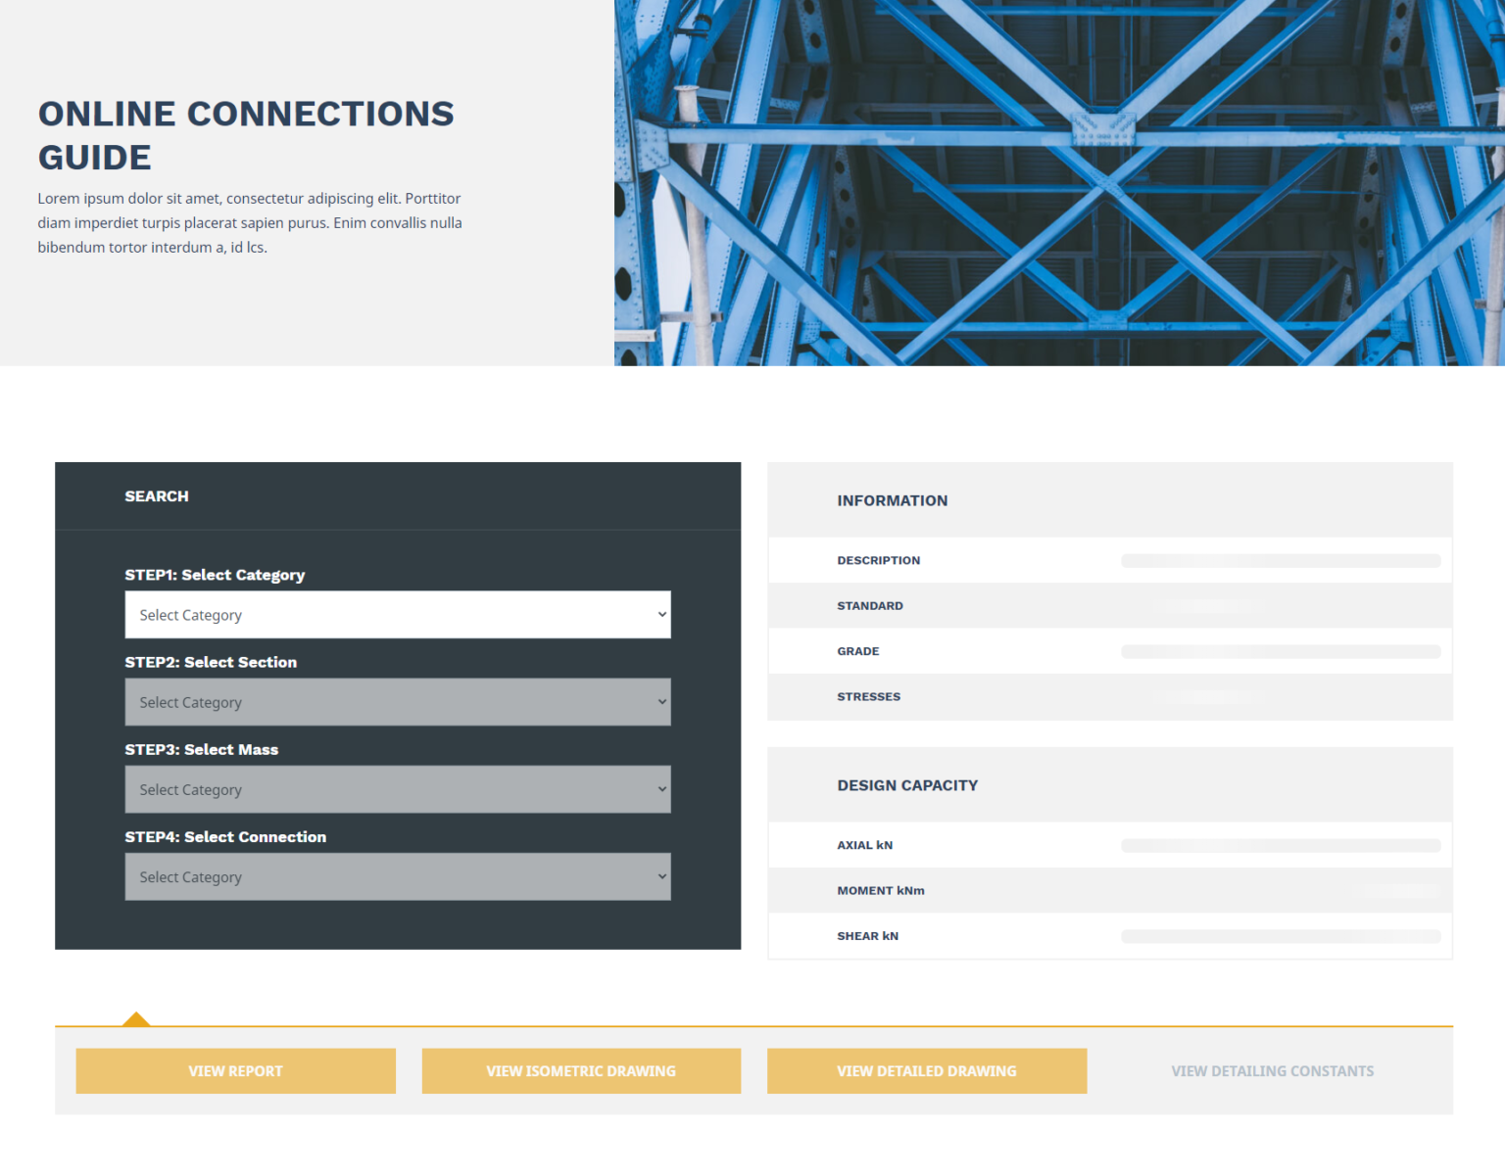This screenshot has height=1175, width=1505.
Task: Expand the STEP4 Select Connection dropdown
Action: (397, 876)
